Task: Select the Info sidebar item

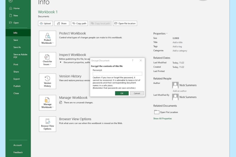Action: 18,33
